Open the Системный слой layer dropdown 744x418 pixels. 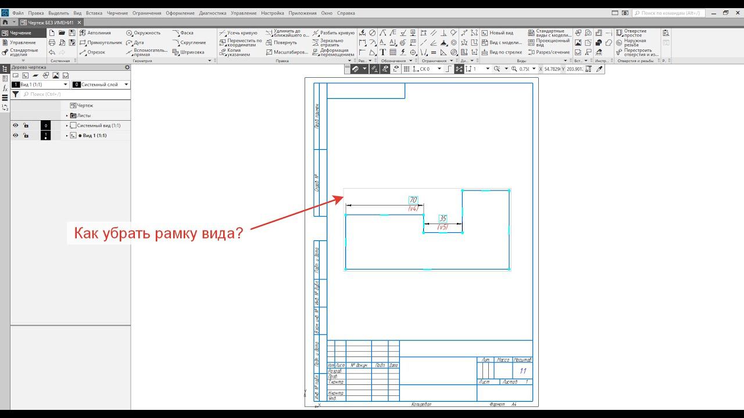[126, 85]
